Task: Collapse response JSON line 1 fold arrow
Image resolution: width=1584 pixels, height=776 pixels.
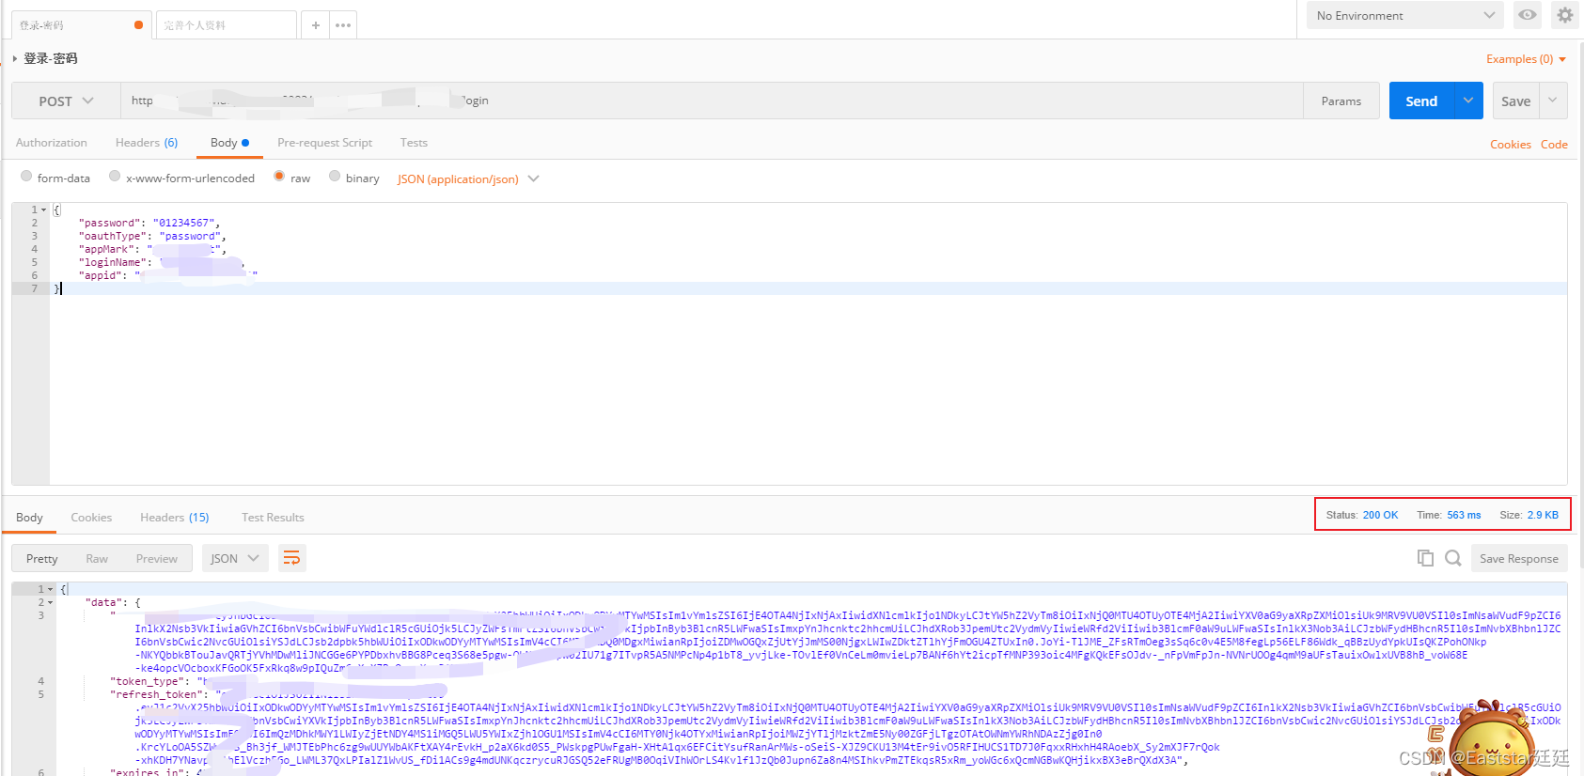Action: pos(50,589)
